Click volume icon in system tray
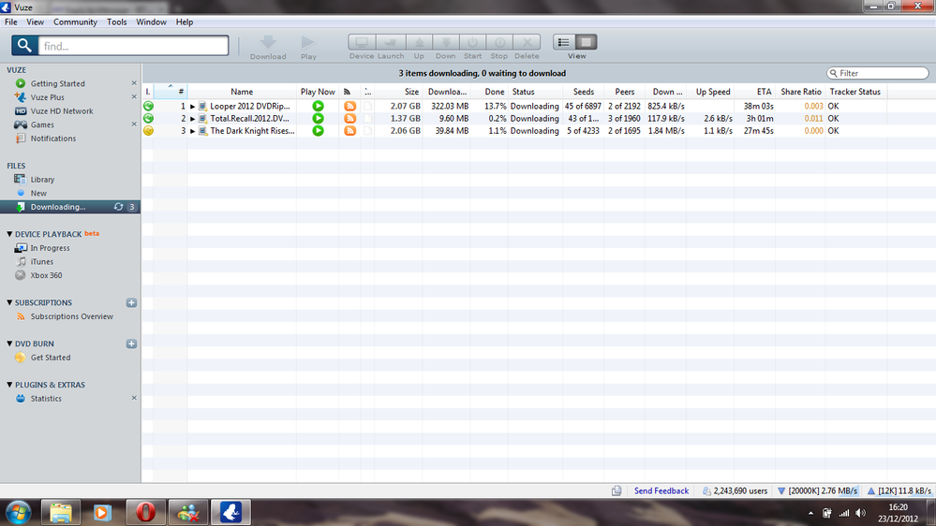Viewport: 936px width, 526px height. pos(860,513)
